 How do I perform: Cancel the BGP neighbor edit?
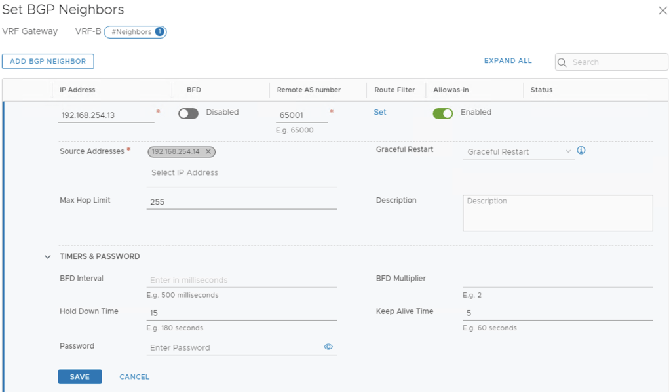134,377
